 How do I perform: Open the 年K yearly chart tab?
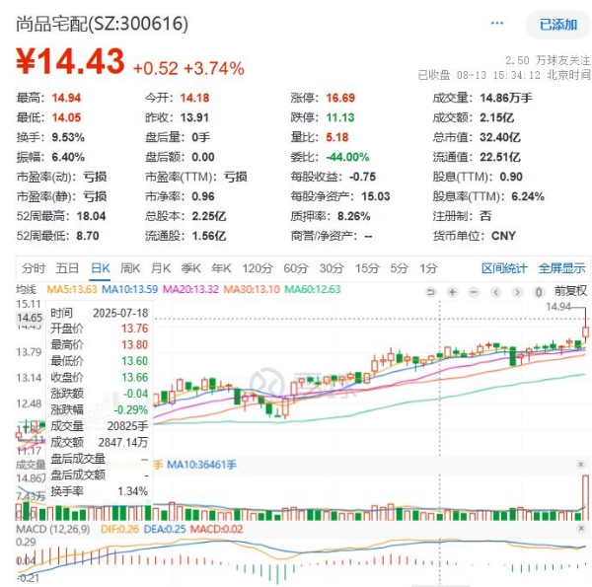[x=221, y=268]
